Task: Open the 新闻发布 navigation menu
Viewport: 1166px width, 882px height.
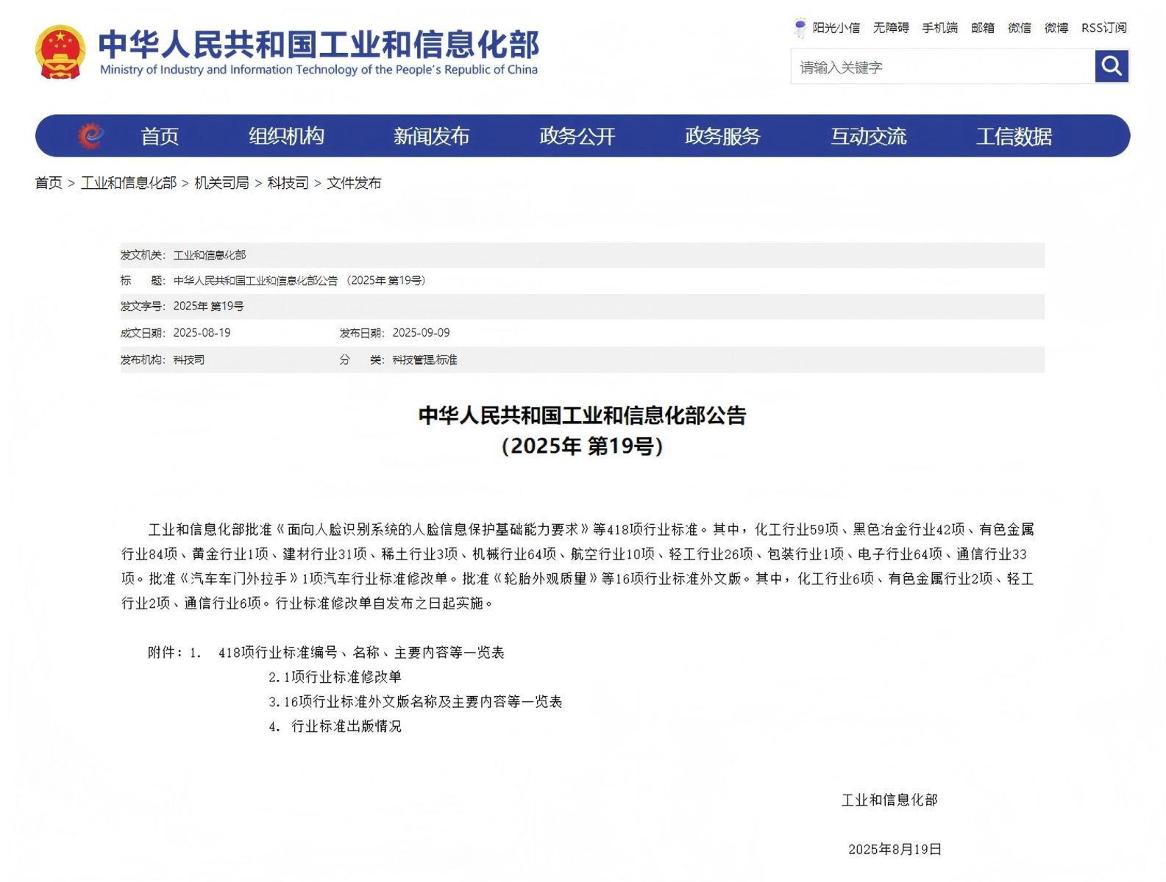Action: (431, 137)
